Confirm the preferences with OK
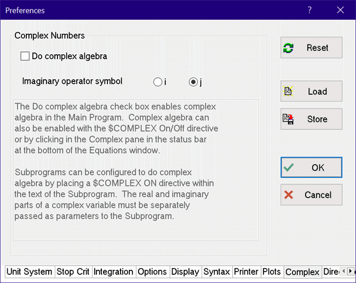The width and height of the screenshot is (356, 283). coord(311,168)
